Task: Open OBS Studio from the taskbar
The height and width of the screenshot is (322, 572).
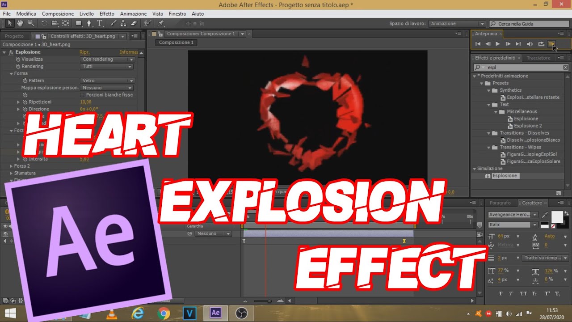Action: tap(241, 313)
